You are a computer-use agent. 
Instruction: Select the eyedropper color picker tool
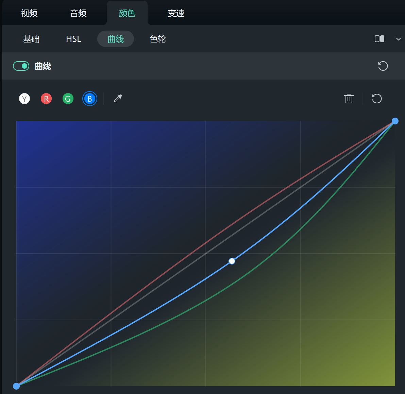(118, 99)
